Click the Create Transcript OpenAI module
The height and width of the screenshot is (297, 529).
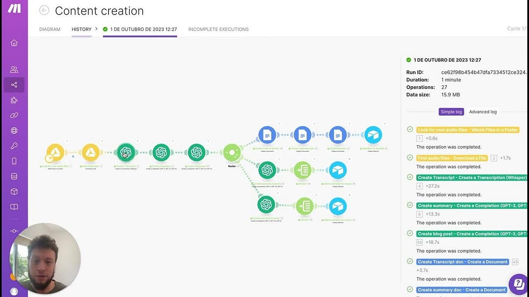(126, 152)
